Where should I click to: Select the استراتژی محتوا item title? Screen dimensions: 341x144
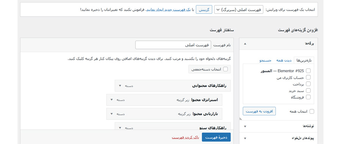coord(205,100)
